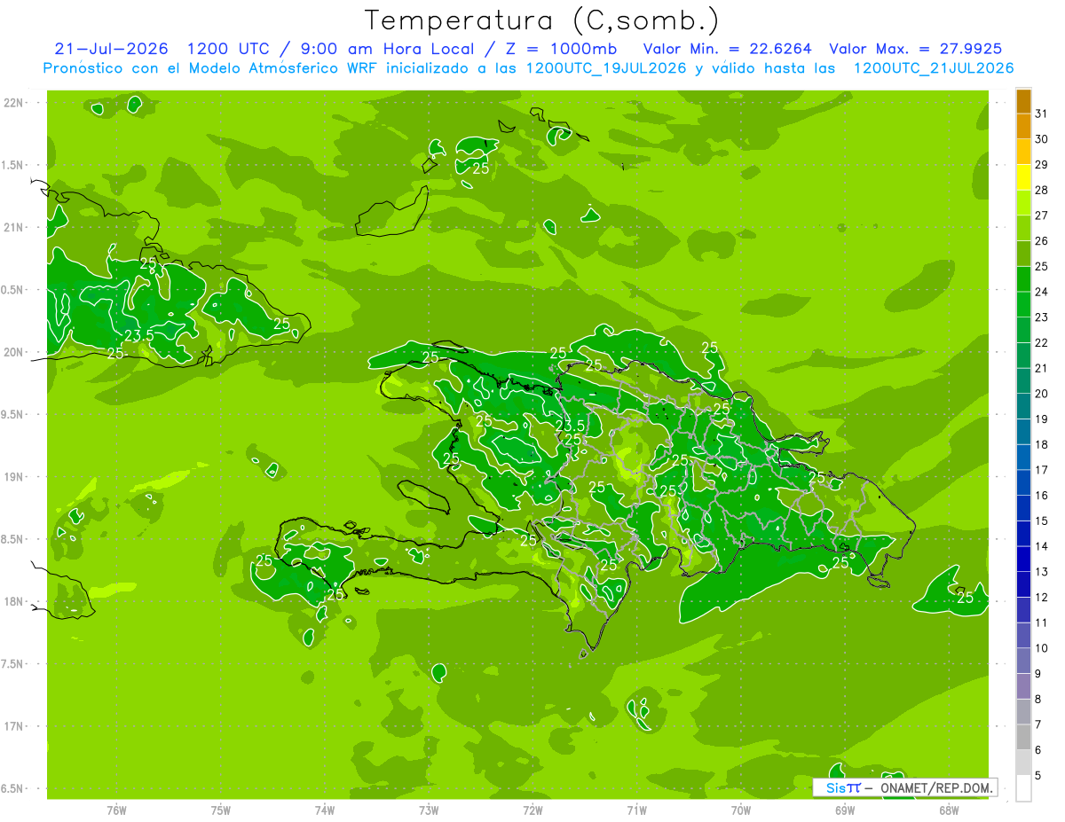
Task: Click the title 'Temperatura (C,somb.)'
Action: [540, 20]
